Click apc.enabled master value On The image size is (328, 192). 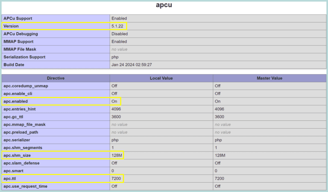[217, 101]
